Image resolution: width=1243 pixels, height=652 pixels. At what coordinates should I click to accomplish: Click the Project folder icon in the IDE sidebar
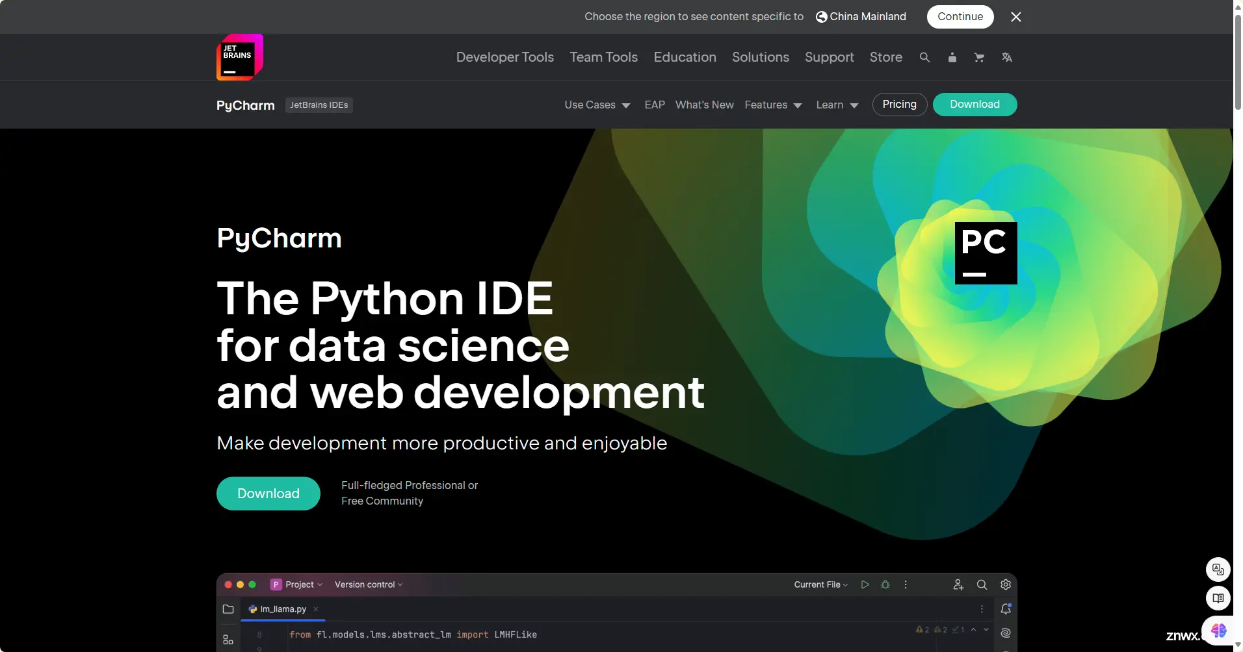click(228, 609)
